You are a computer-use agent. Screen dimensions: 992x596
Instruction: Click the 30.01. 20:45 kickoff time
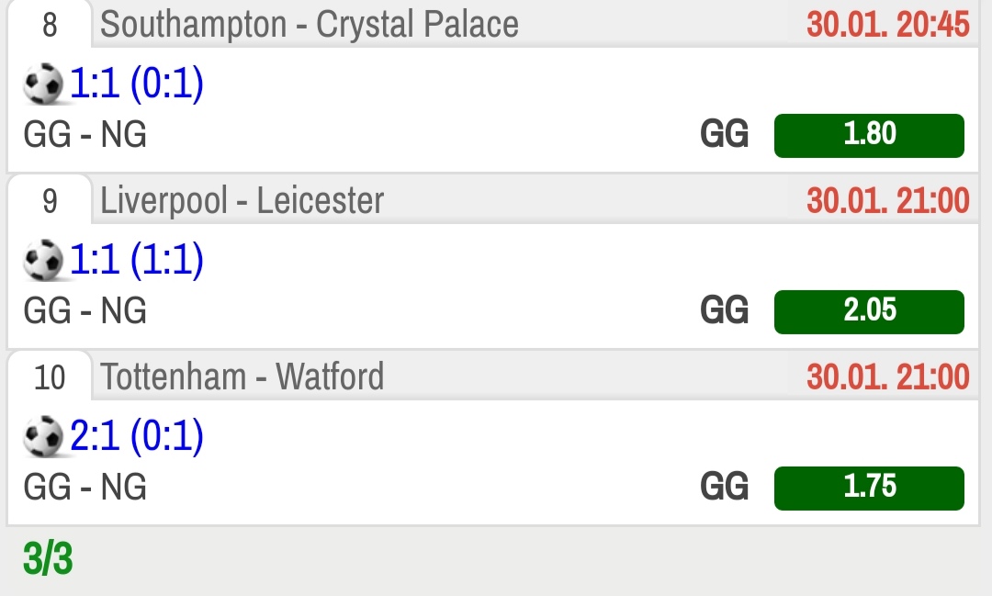(x=887, y=25)
